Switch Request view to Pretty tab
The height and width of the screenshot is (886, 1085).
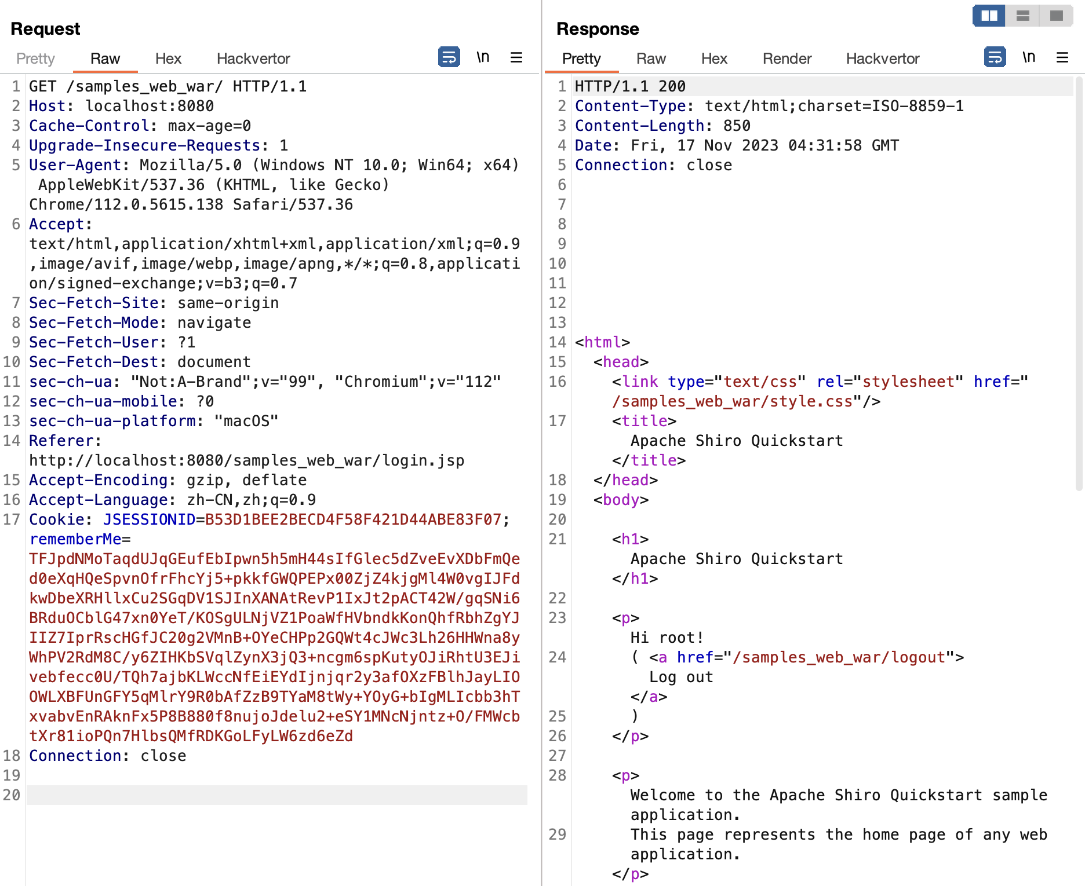pos(35,58)
